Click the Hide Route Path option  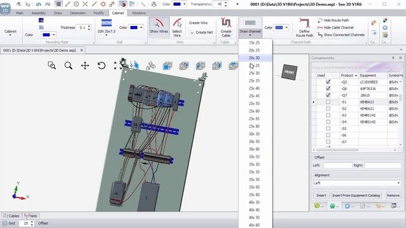pyautogui.click(x=333, y=20)
